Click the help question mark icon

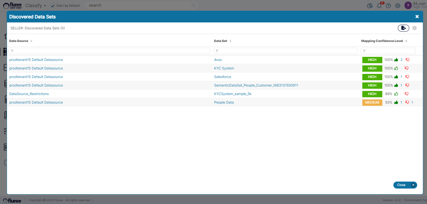pyautogui.click(x=388, y=6)
